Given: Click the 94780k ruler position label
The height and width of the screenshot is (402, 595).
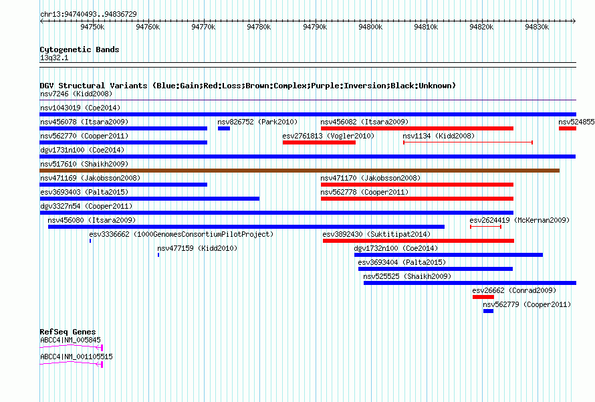Looking at the screenshot, I should click(259, 27).
